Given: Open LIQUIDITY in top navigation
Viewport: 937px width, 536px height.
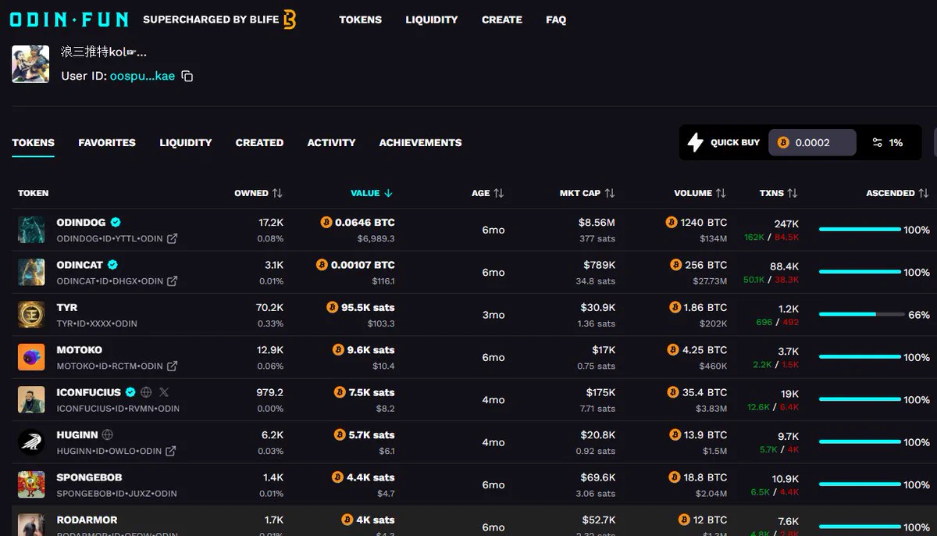Looking at the screenshot, I should tap(432, 20).
